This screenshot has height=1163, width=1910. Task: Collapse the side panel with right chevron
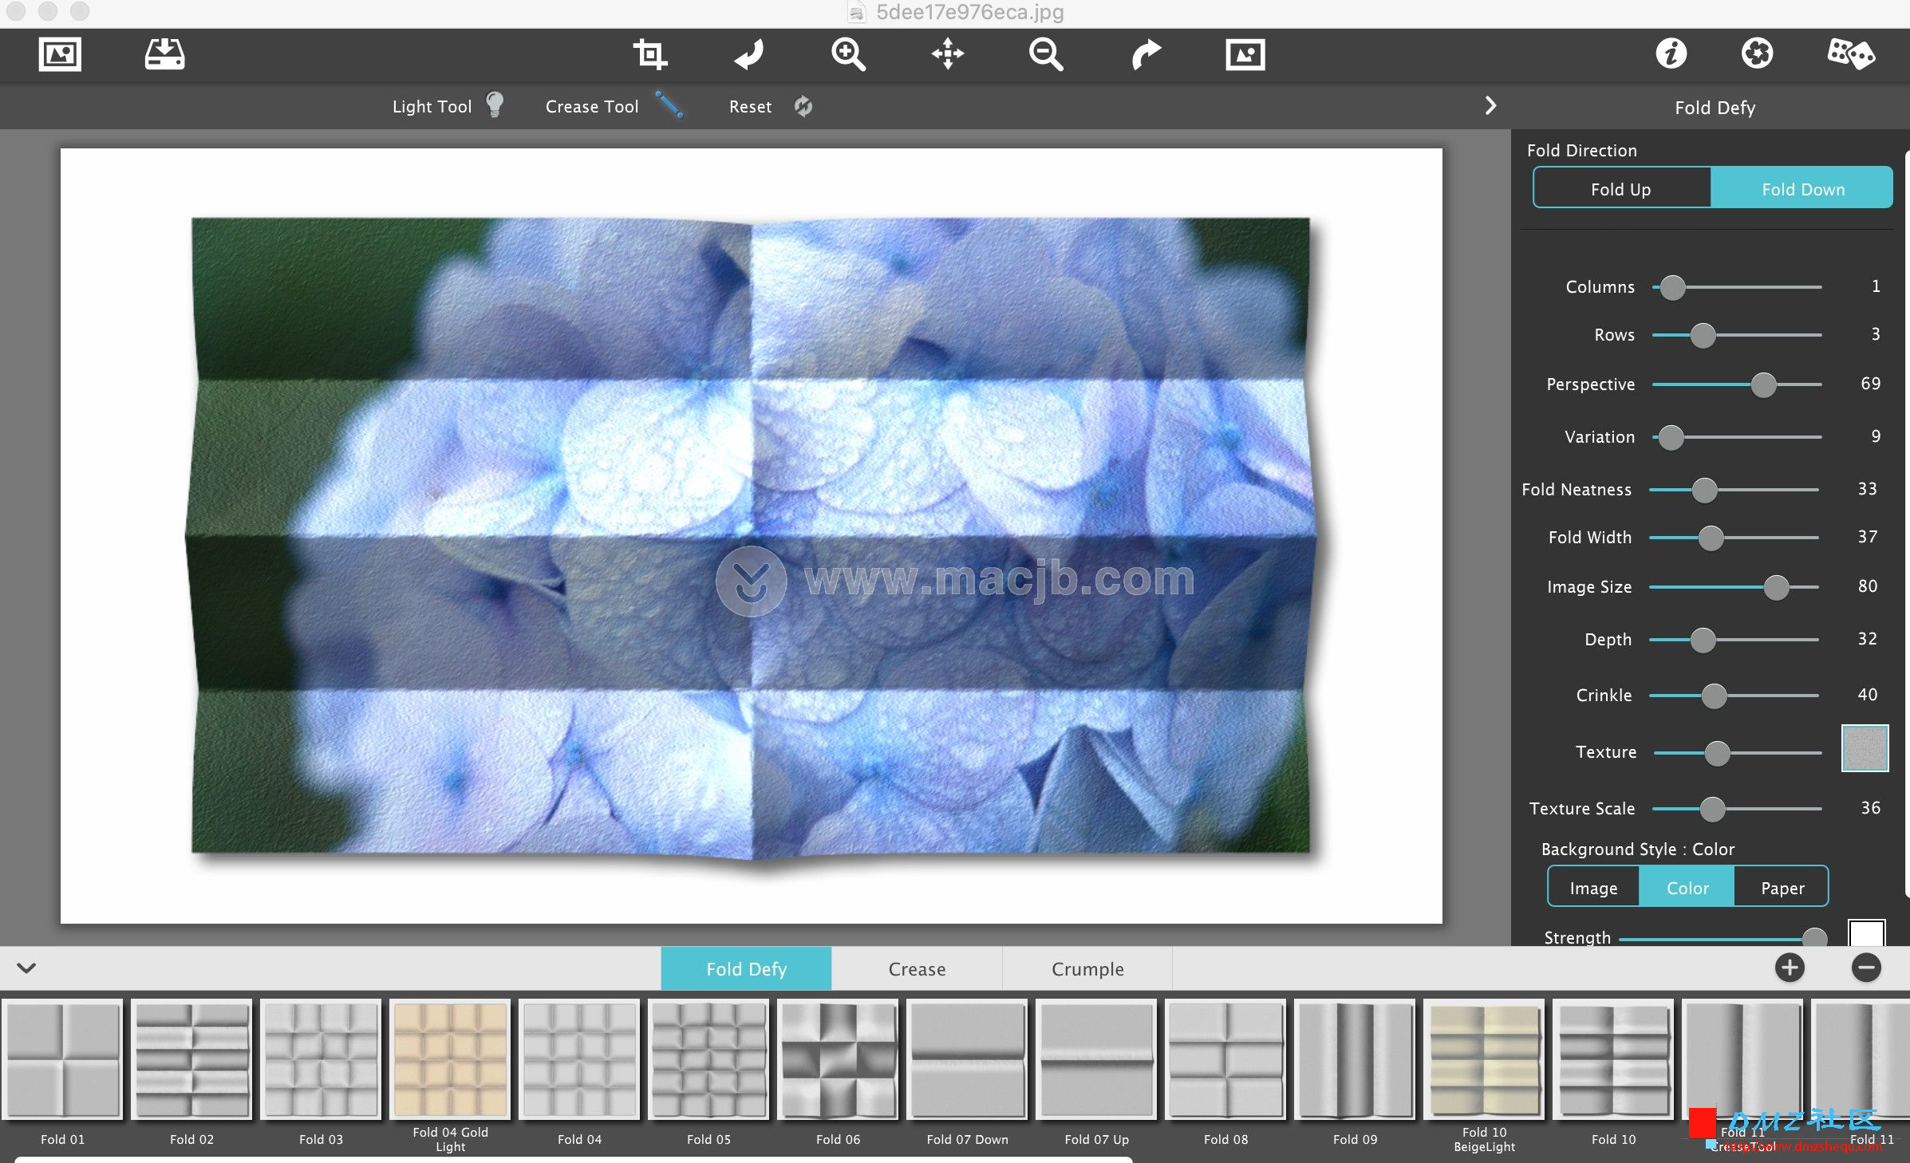pyautogui.click(x=1490, y=106)
